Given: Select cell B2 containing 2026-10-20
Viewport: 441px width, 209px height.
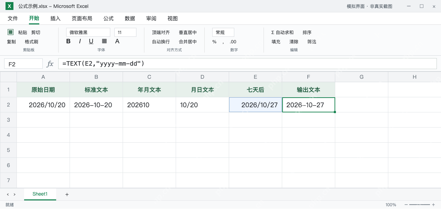Looking at the screenshot, I should point(96,105).
